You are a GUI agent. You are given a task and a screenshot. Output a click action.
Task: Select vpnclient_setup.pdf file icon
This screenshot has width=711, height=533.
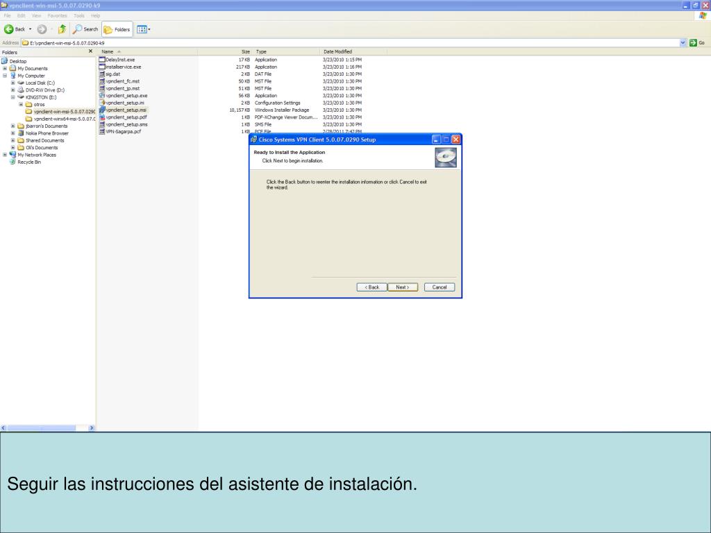[x=102, y=117]
